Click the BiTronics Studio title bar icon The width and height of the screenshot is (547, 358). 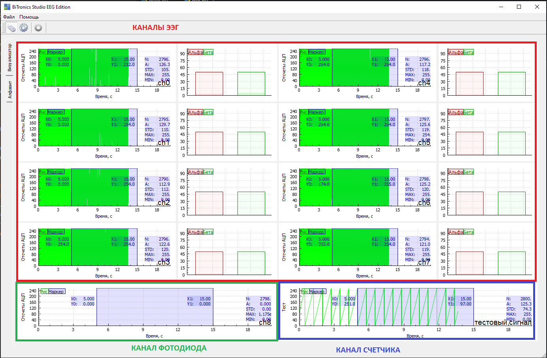(x=7, y=7)
